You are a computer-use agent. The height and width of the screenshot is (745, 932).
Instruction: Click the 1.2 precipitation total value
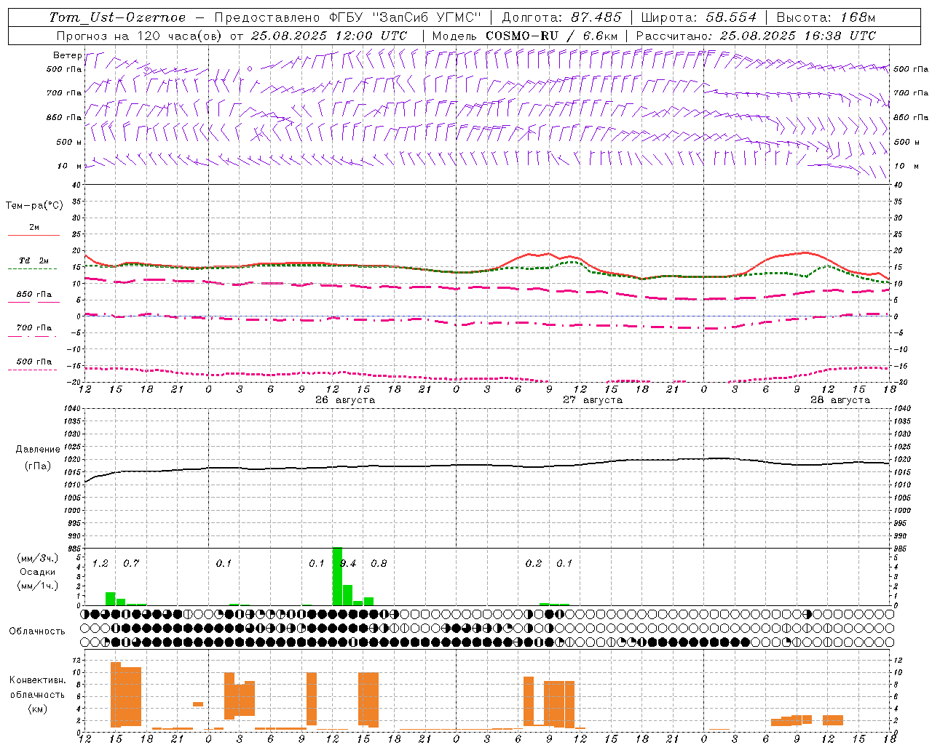point(100,564)
